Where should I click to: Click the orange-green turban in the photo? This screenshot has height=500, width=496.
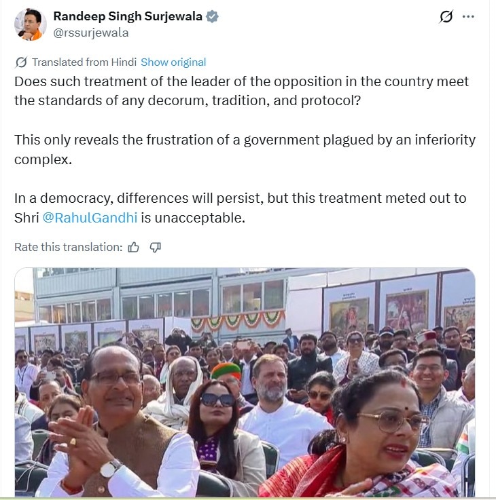click(226, 370)
